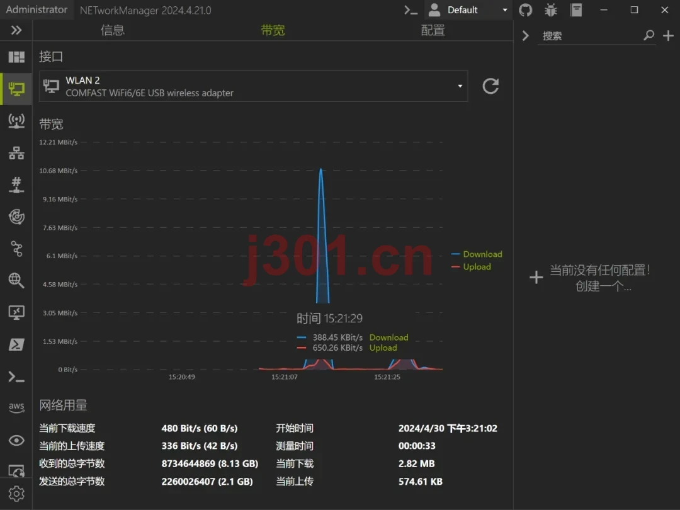Open the bug report icon
The height and width of the screenshot is (510, 680).
[x=551, y=9]
